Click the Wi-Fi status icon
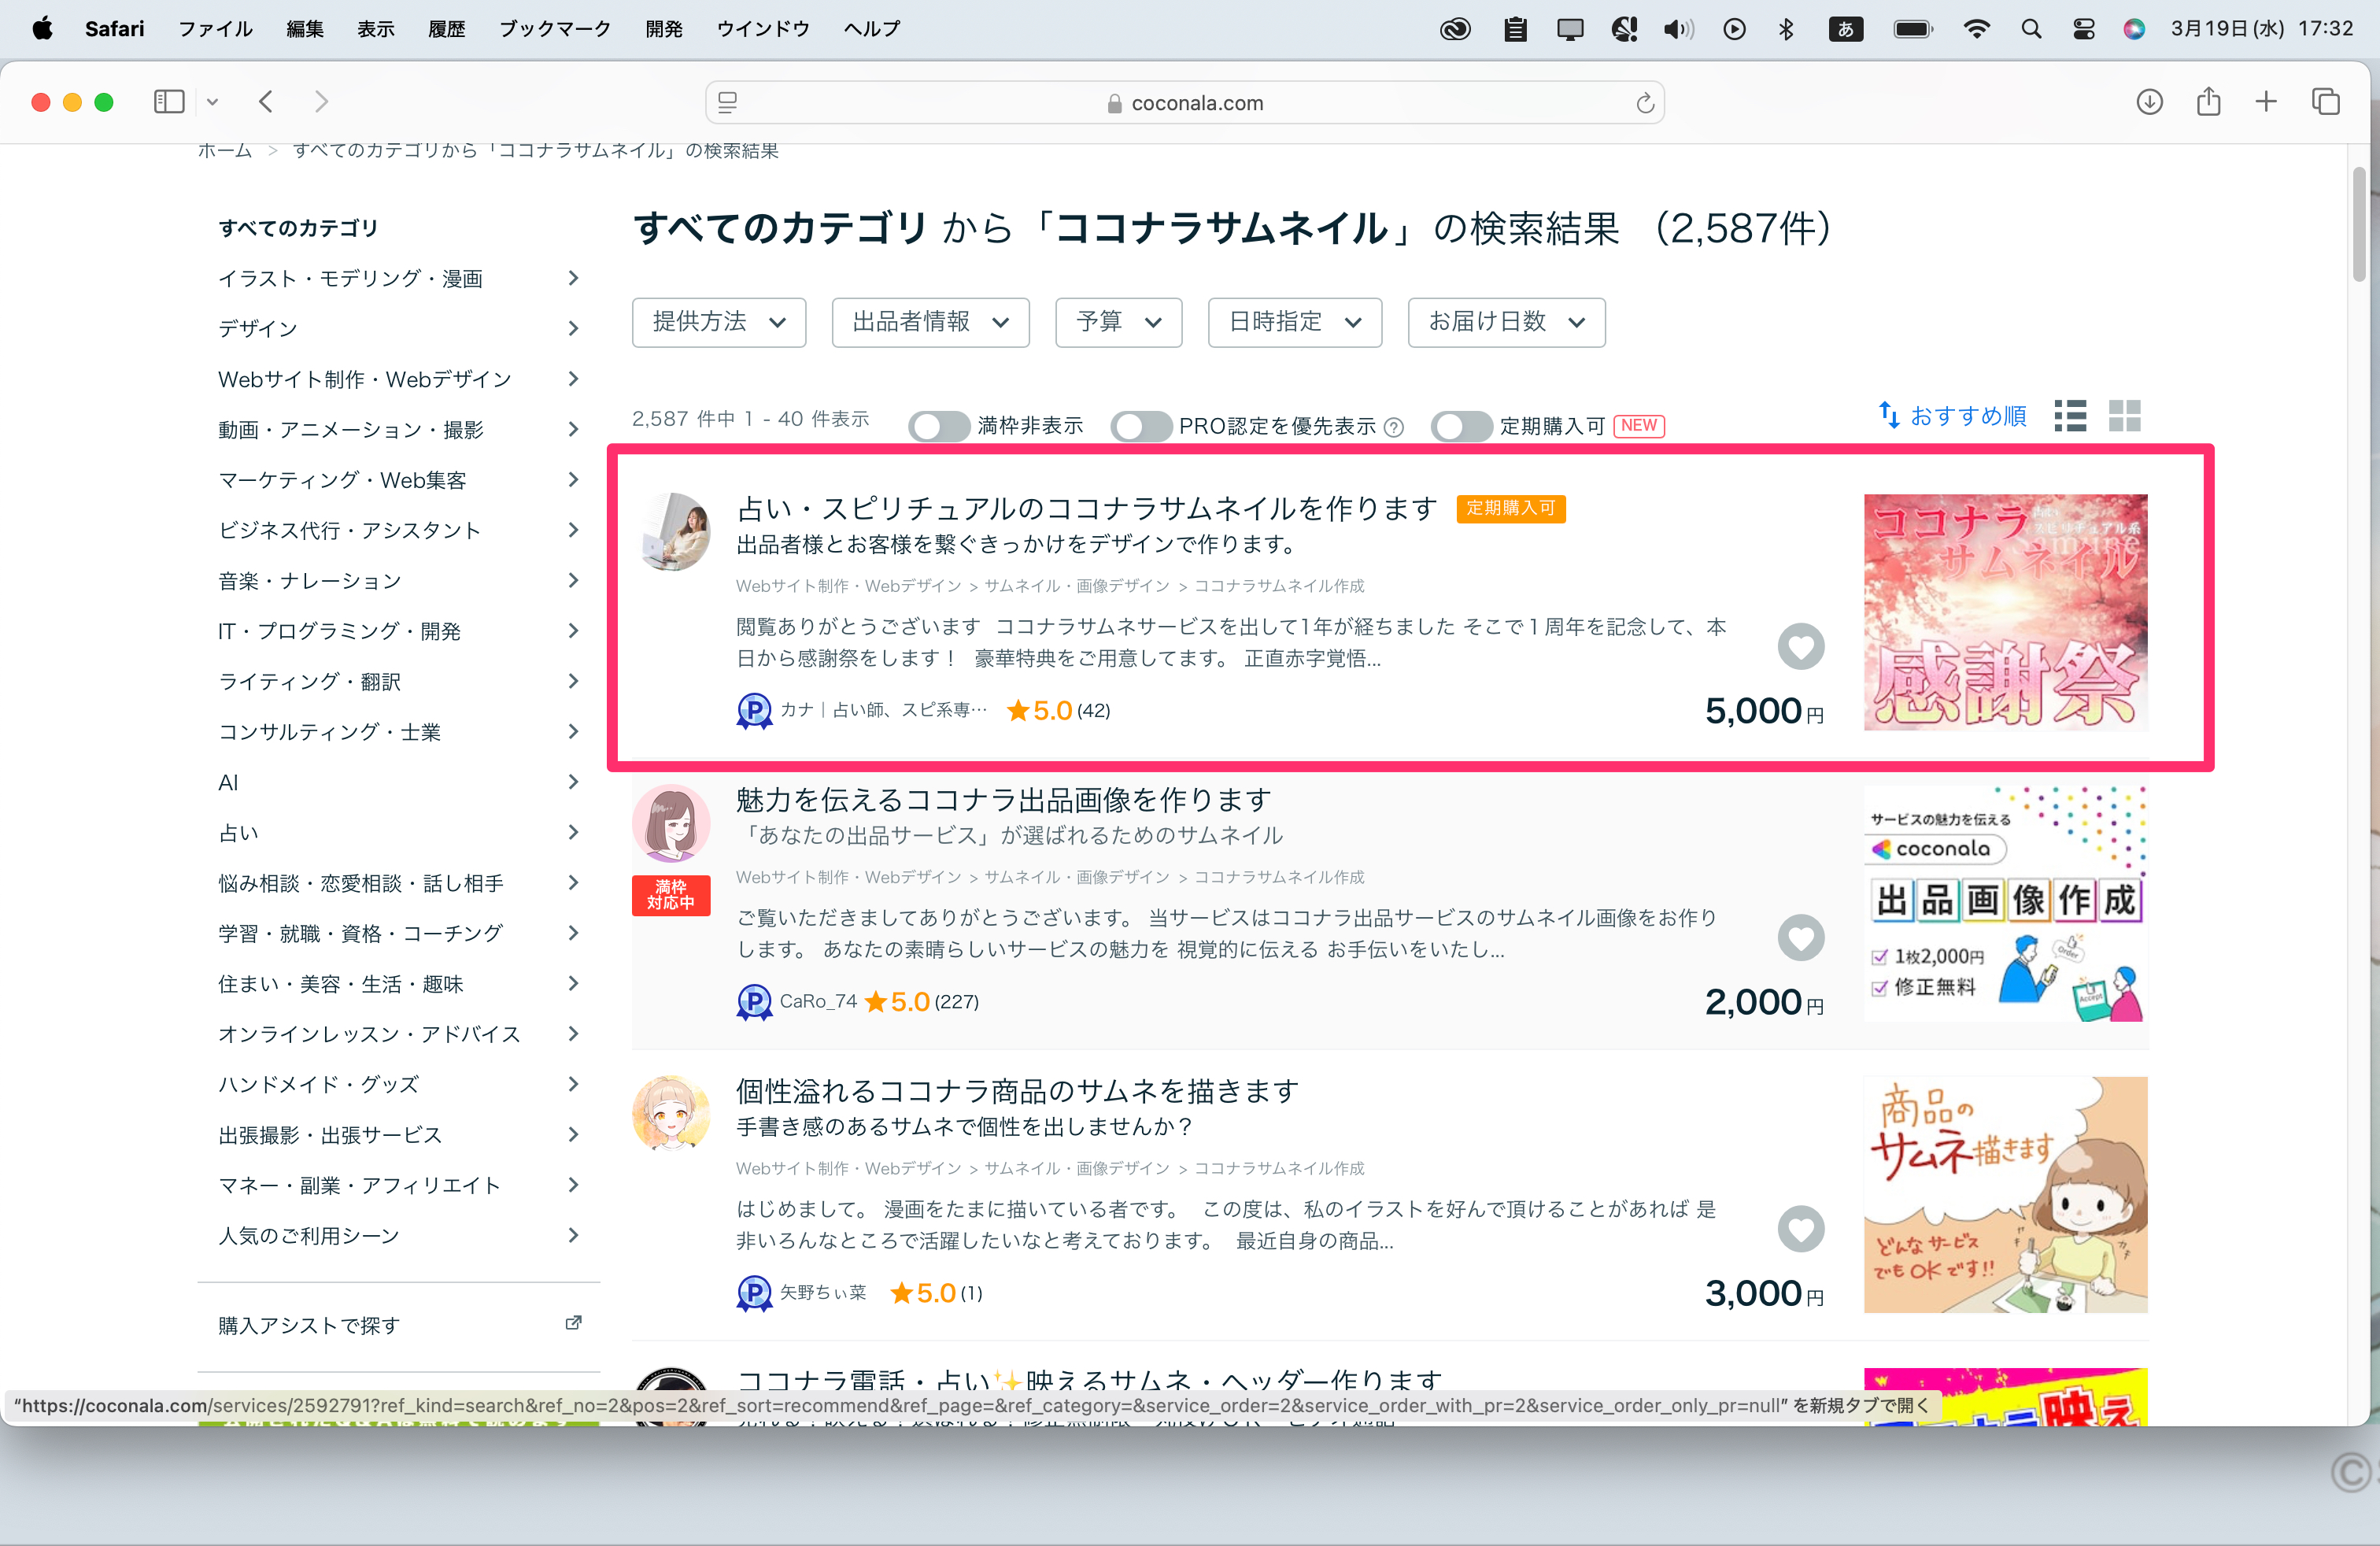Image resolution: width=2380 pixels, height=1546 pixels. click(1976, 29)
